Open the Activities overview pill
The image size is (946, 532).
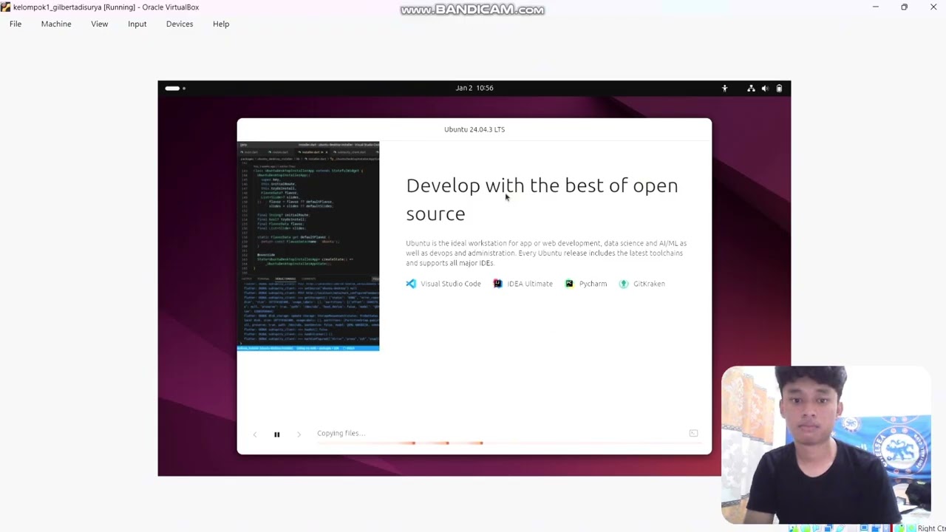click(174, 88)
